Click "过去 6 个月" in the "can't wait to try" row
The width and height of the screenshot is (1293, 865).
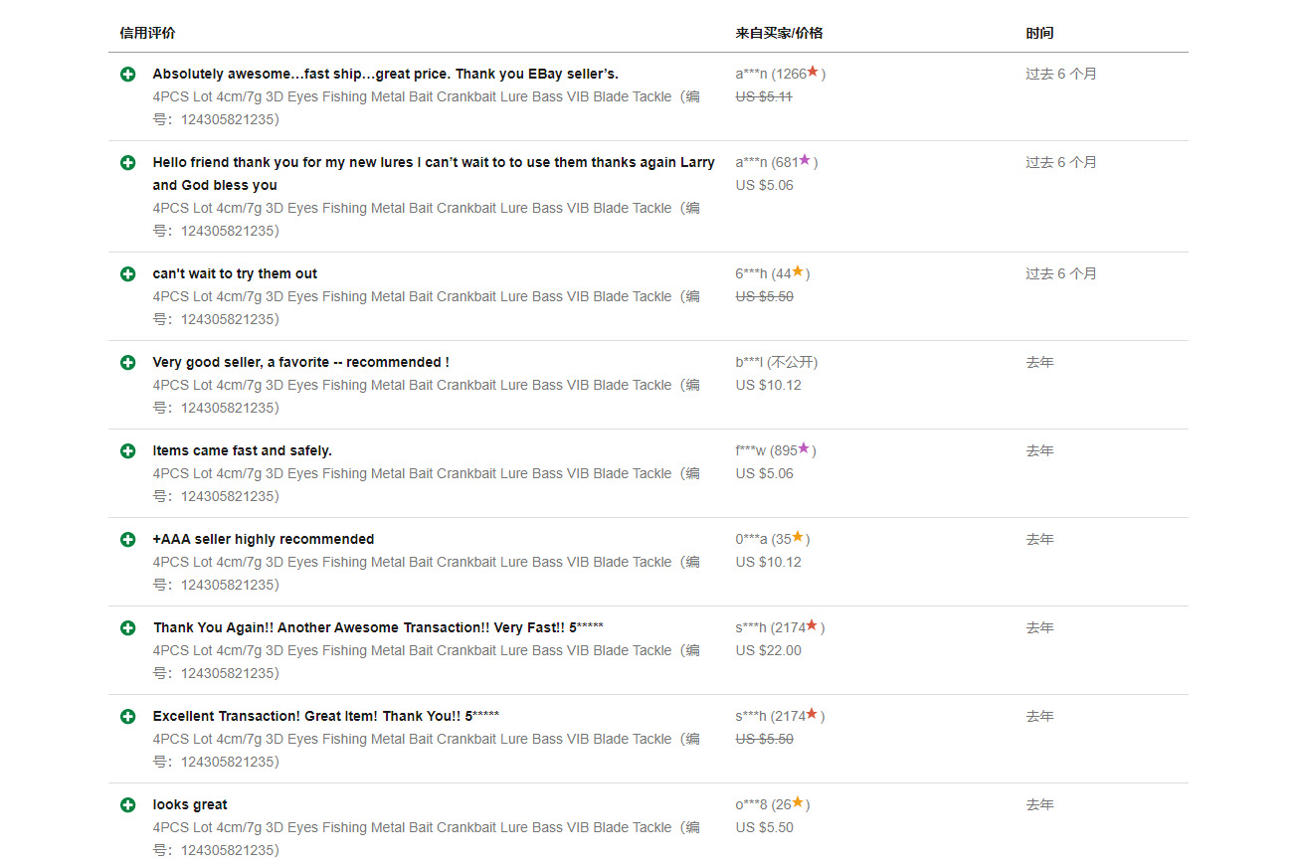pos(1061,273)
